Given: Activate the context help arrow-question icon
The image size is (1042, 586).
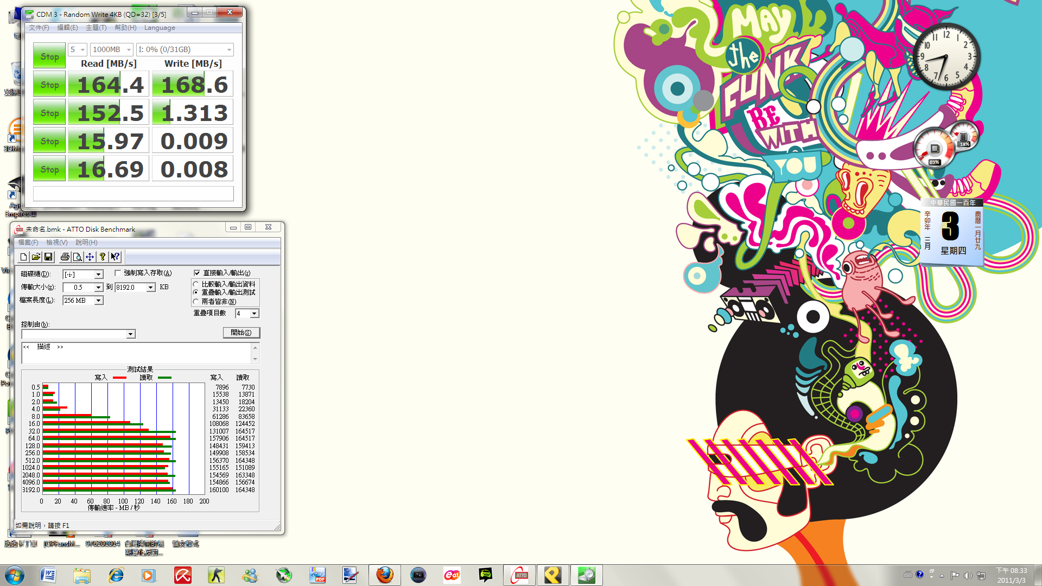Looking at the screenshot, I should pyautogui.click(x=115, y=257).
